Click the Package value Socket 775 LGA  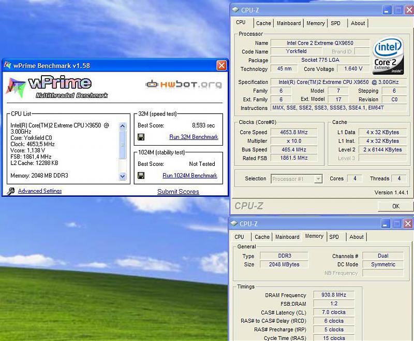(320, 60)
